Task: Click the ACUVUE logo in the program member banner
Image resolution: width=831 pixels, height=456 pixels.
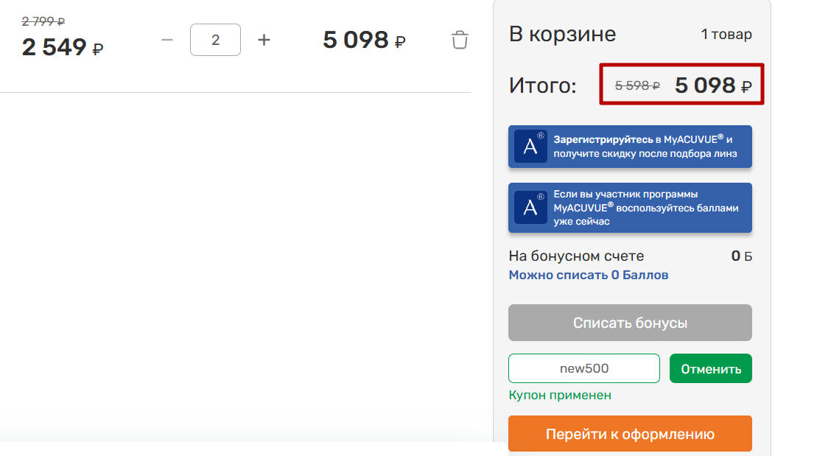Action: click(530, 208)
